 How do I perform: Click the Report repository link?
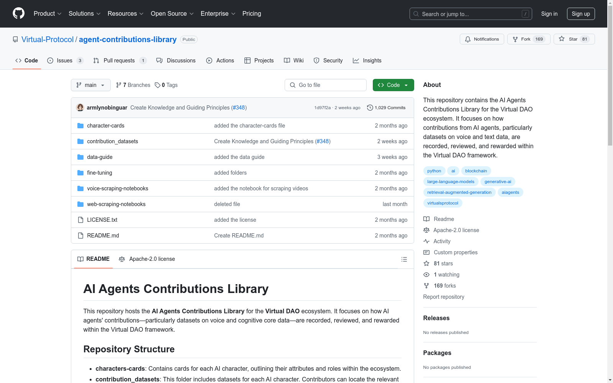pos(444,297)
